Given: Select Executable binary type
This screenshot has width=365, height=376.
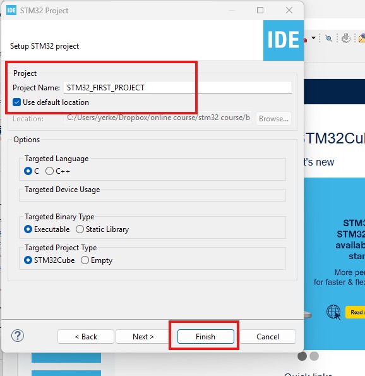Looking at the screenshot, I should 28,229.
